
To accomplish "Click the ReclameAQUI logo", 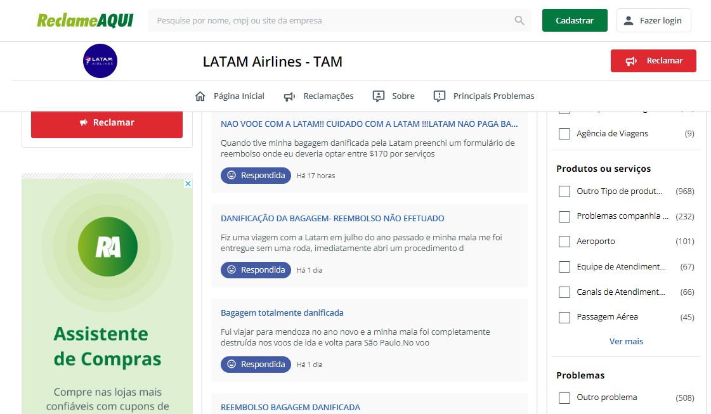I will click(x=85, y=20).
